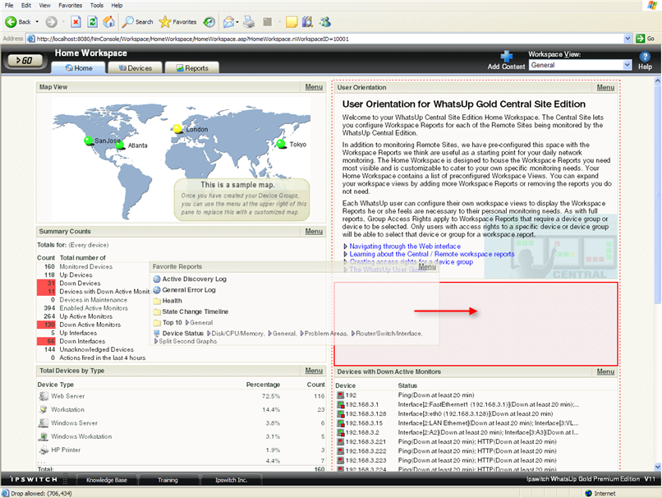Open the Active Discovery Log report
Viewport: 662px width, 498px height.
[194, 279]
